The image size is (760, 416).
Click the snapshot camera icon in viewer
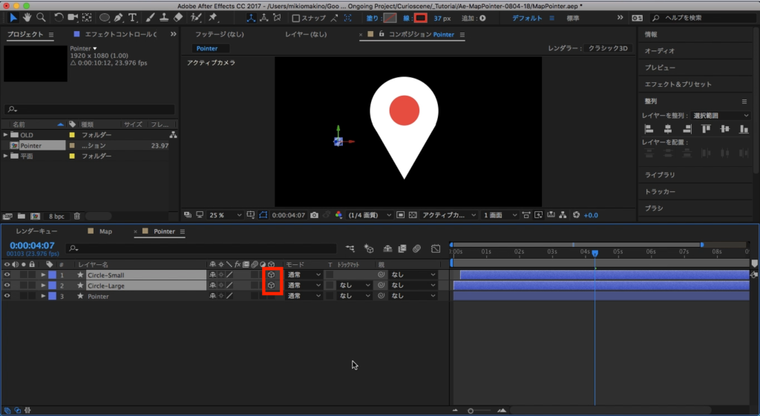(x=315, y=215)
